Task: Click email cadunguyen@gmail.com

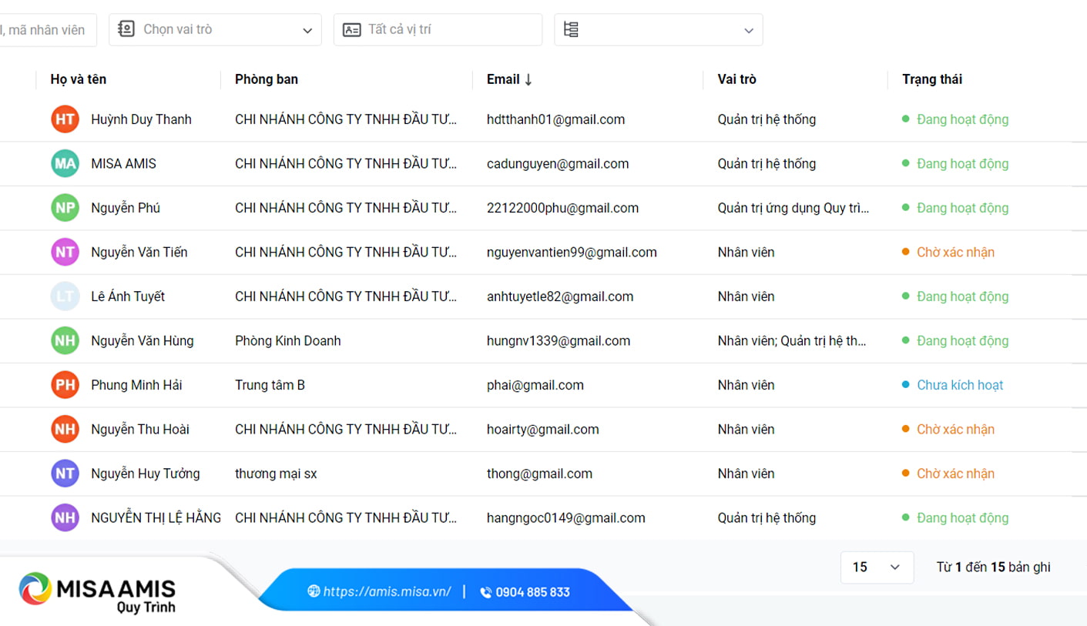Action: tap(558, 163)
